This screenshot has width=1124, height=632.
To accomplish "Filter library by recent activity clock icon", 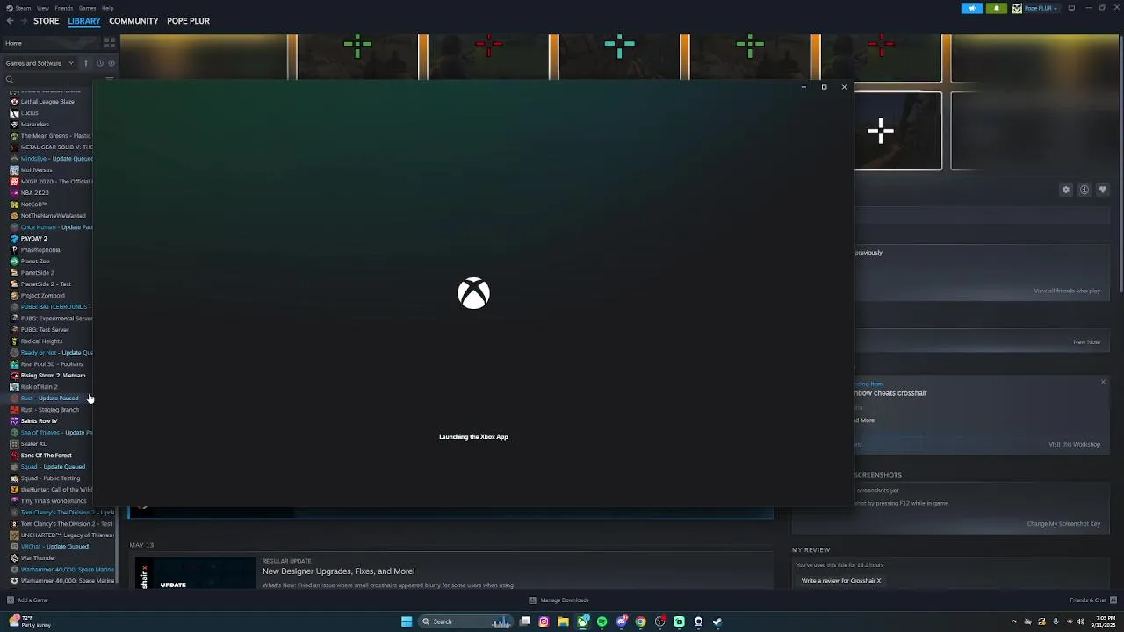I will [99, 63].
